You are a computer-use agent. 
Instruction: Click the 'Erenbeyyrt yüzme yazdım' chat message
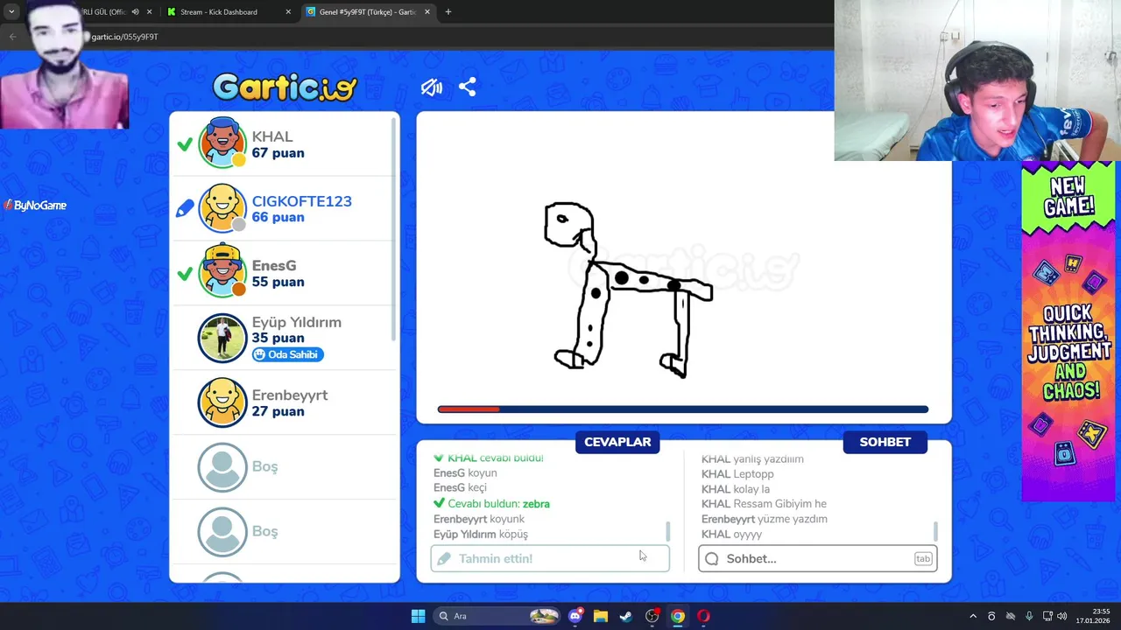point(765,519)
